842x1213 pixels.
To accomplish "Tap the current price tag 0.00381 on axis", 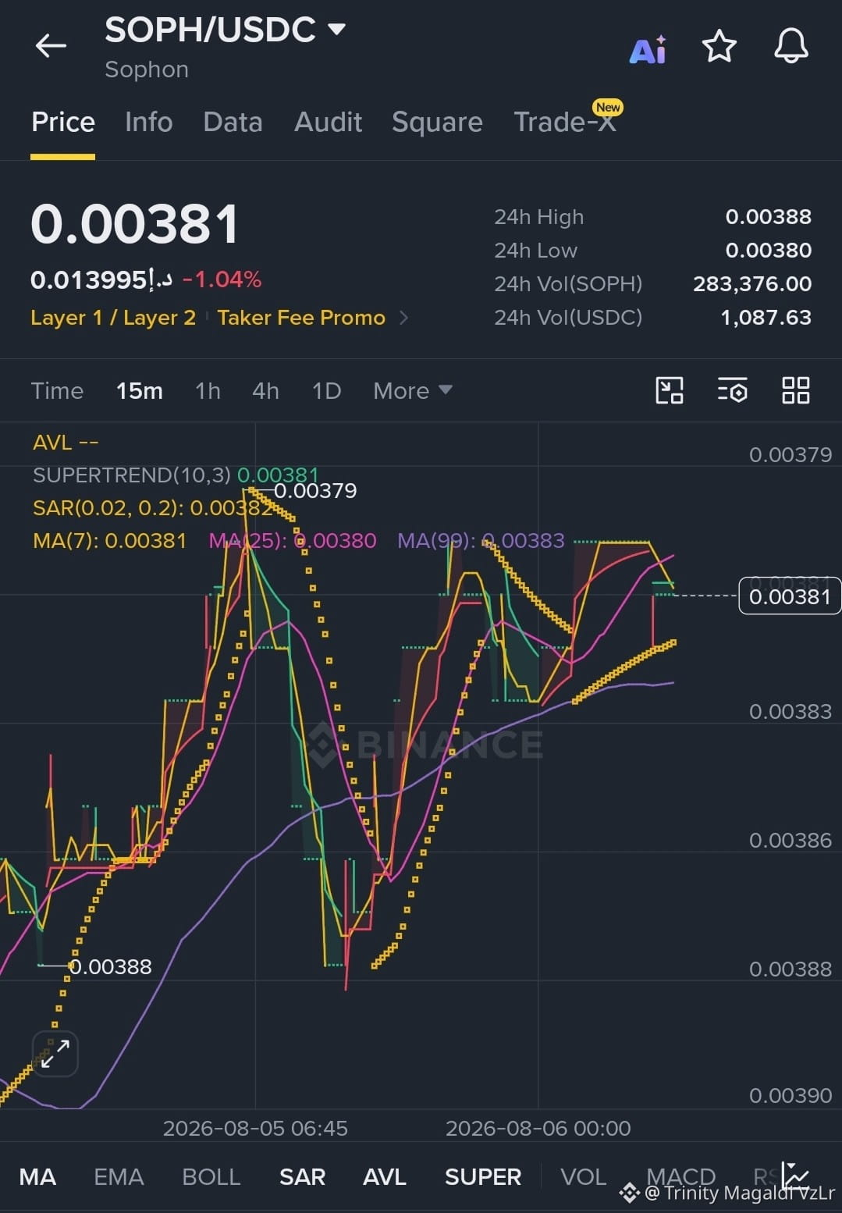I will coord(790,596).
